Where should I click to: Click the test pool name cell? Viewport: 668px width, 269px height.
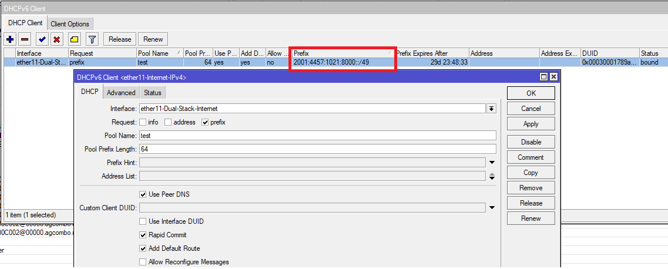(x=160, y=62)
